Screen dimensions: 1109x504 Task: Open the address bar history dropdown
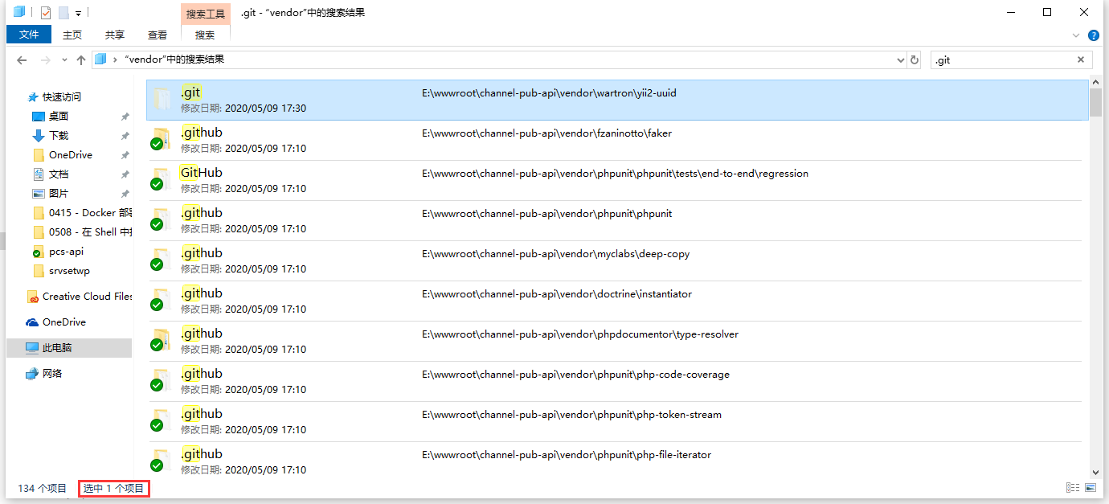[x=900, y=60]
